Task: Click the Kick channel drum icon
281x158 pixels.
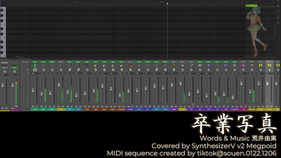Action: click(191, 65)
